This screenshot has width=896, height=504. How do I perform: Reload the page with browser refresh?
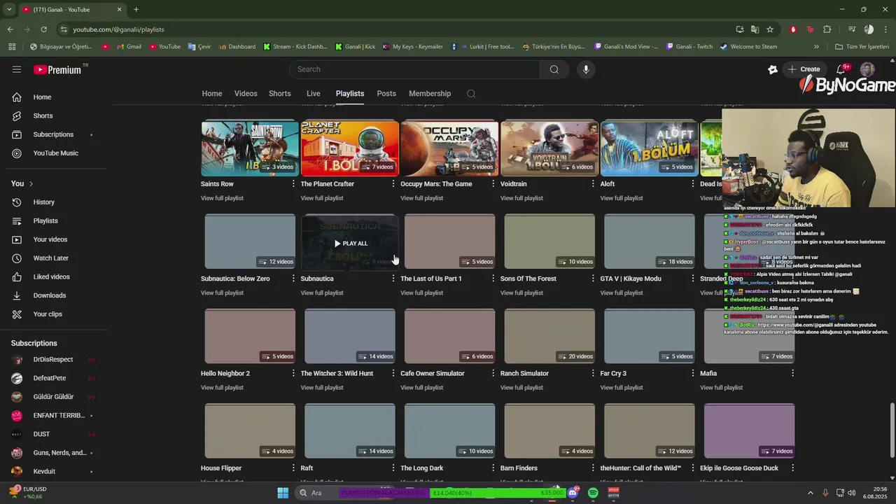[x=43, y=29]
